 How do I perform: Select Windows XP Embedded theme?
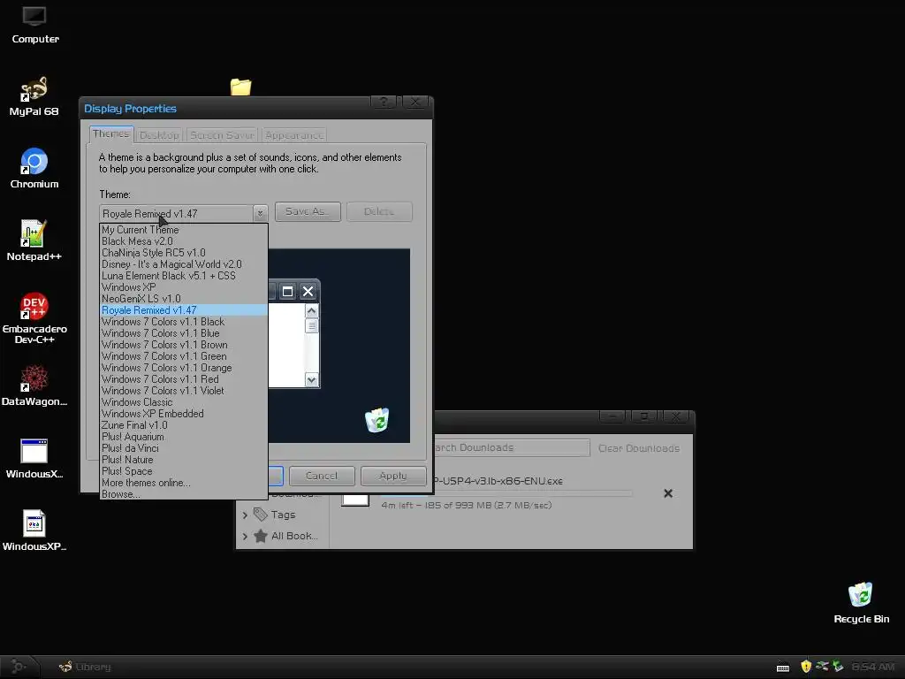point(184,414)
